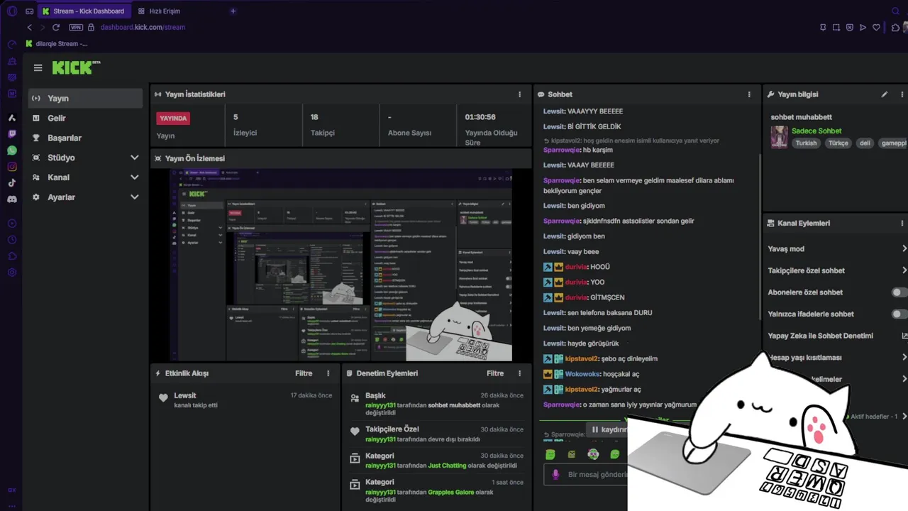Click the duriwia username in HOOÜ message
908x511 pixels.
click(576, 267)
